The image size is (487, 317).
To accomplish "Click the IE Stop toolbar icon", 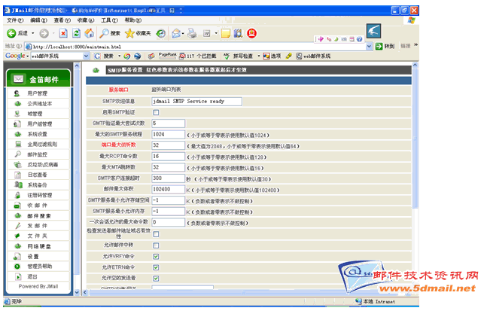I will click(x=63, y=34).
